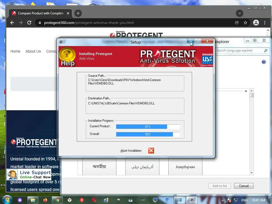
Task: Click the Cancel button in Language explorer
Action: coord(244,186)
